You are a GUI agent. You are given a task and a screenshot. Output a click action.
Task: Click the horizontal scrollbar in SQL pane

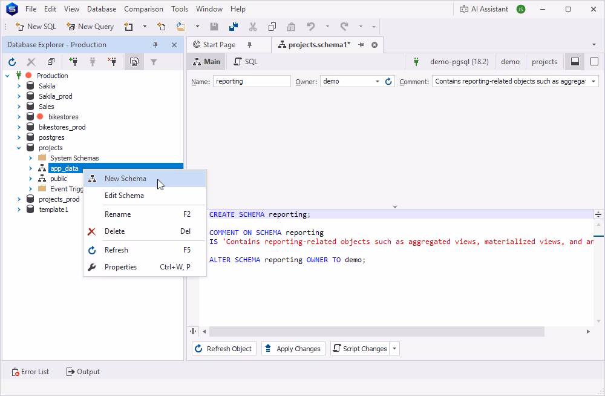point(376,331)
